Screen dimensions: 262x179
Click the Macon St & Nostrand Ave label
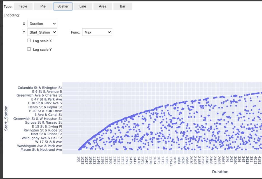point(40,150)
